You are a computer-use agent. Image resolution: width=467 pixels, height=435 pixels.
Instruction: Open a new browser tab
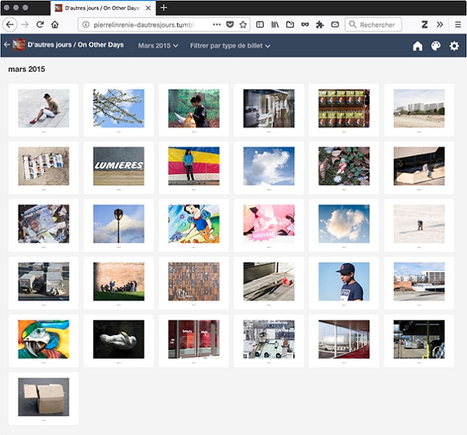click(x=163, y=7)
